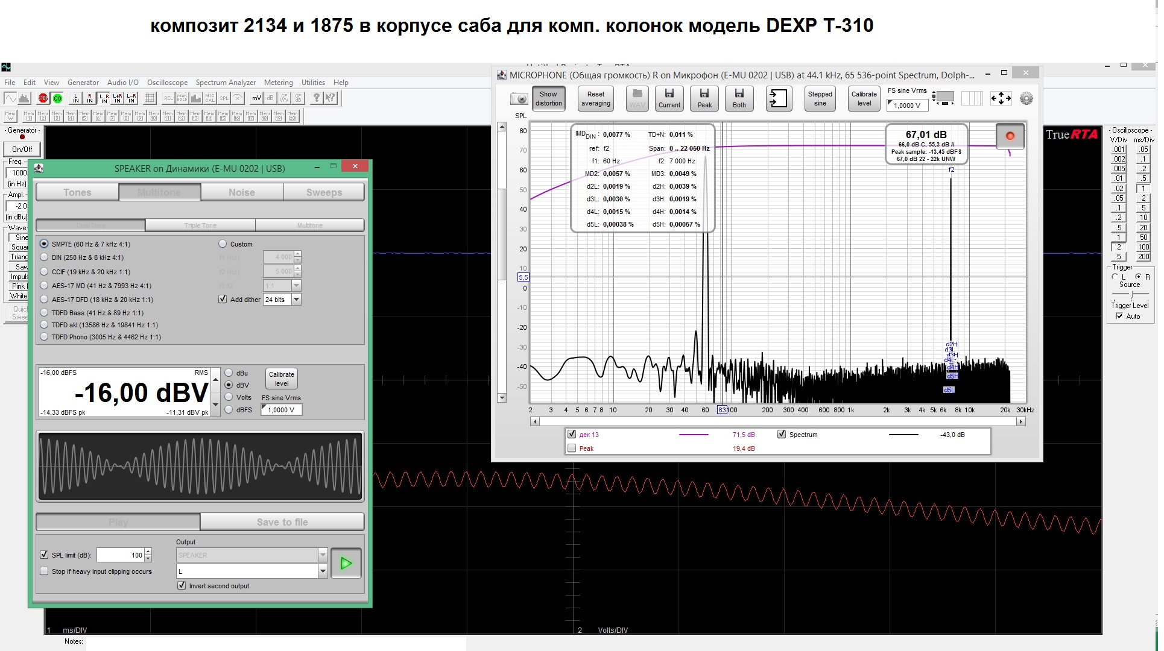The height and width of the screenshot is (651, 1164).
Task: Uncheck Invert second output checkbox
Action: [182, 586]
